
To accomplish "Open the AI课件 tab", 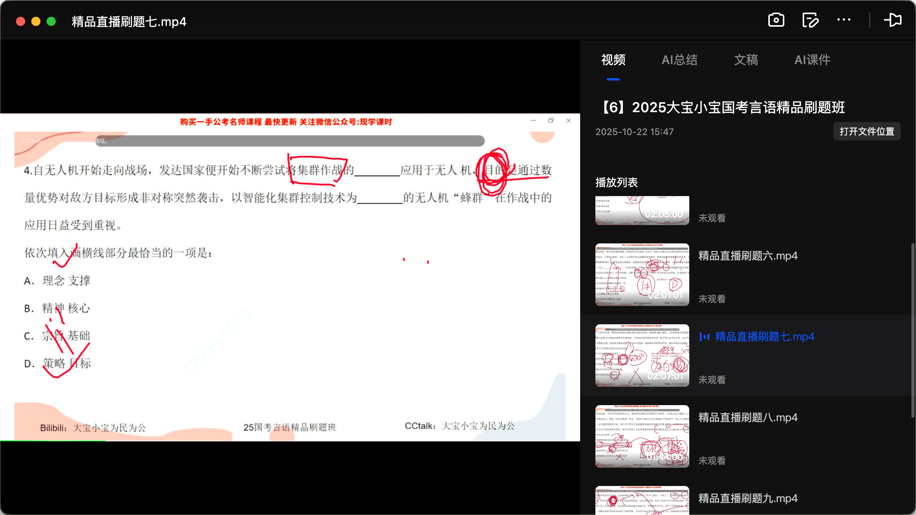I will click(x=812, y=60).
